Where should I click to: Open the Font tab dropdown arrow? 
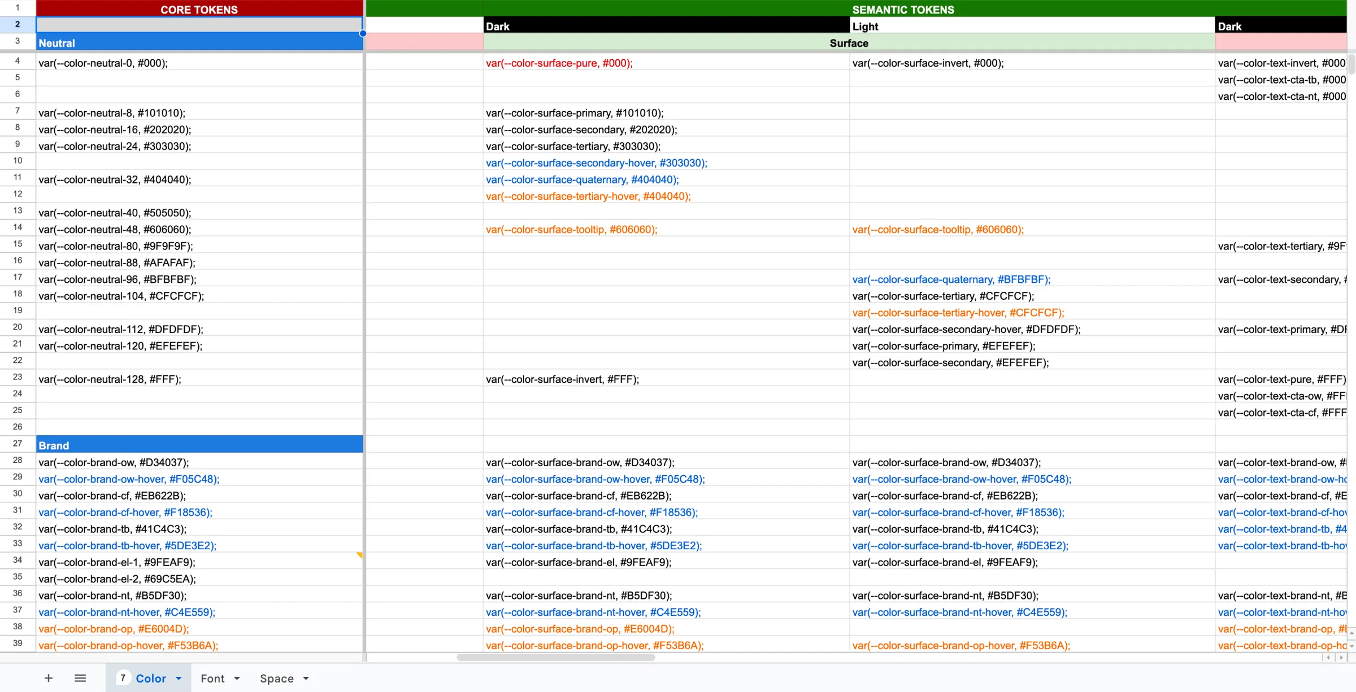(237, 678)
